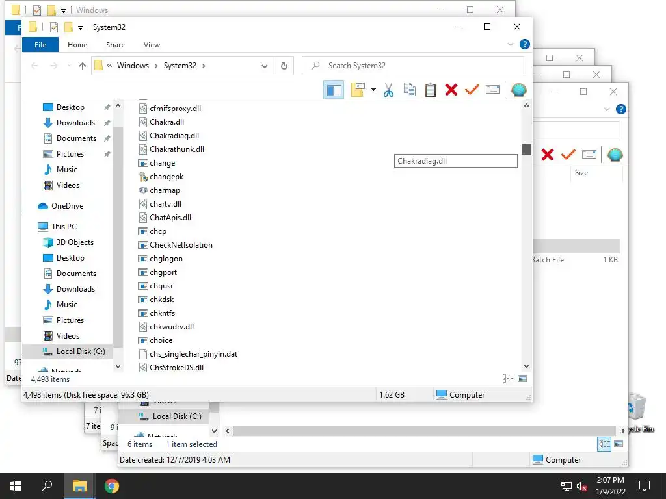Open the blue Help icon in System32 window
Image resolution: width=666 pixels, height=499 pixels.
tap(525, 44)
